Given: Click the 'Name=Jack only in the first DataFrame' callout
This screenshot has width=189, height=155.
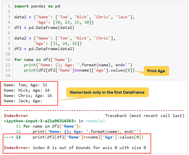Looking at the screenshot, I should (x=107, y=92).
